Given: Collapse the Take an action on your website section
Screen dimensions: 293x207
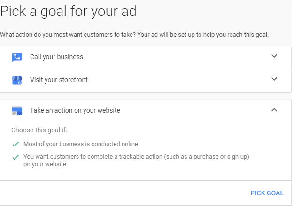Looking at the screenshot, I should (x=274, y=110).
